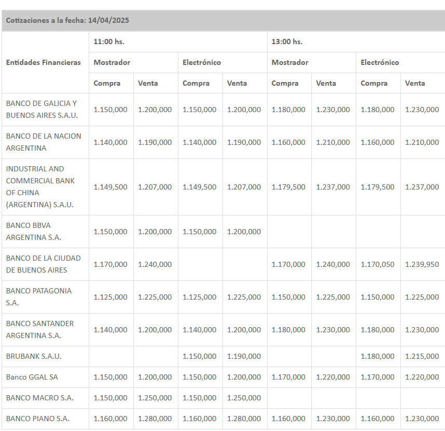Click 'Venta' header of 11:00 Mostrador

click(148, 83)
